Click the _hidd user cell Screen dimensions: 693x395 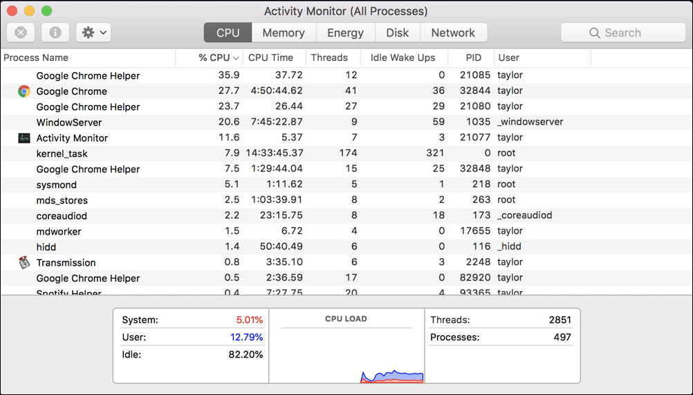pos(509,246)
